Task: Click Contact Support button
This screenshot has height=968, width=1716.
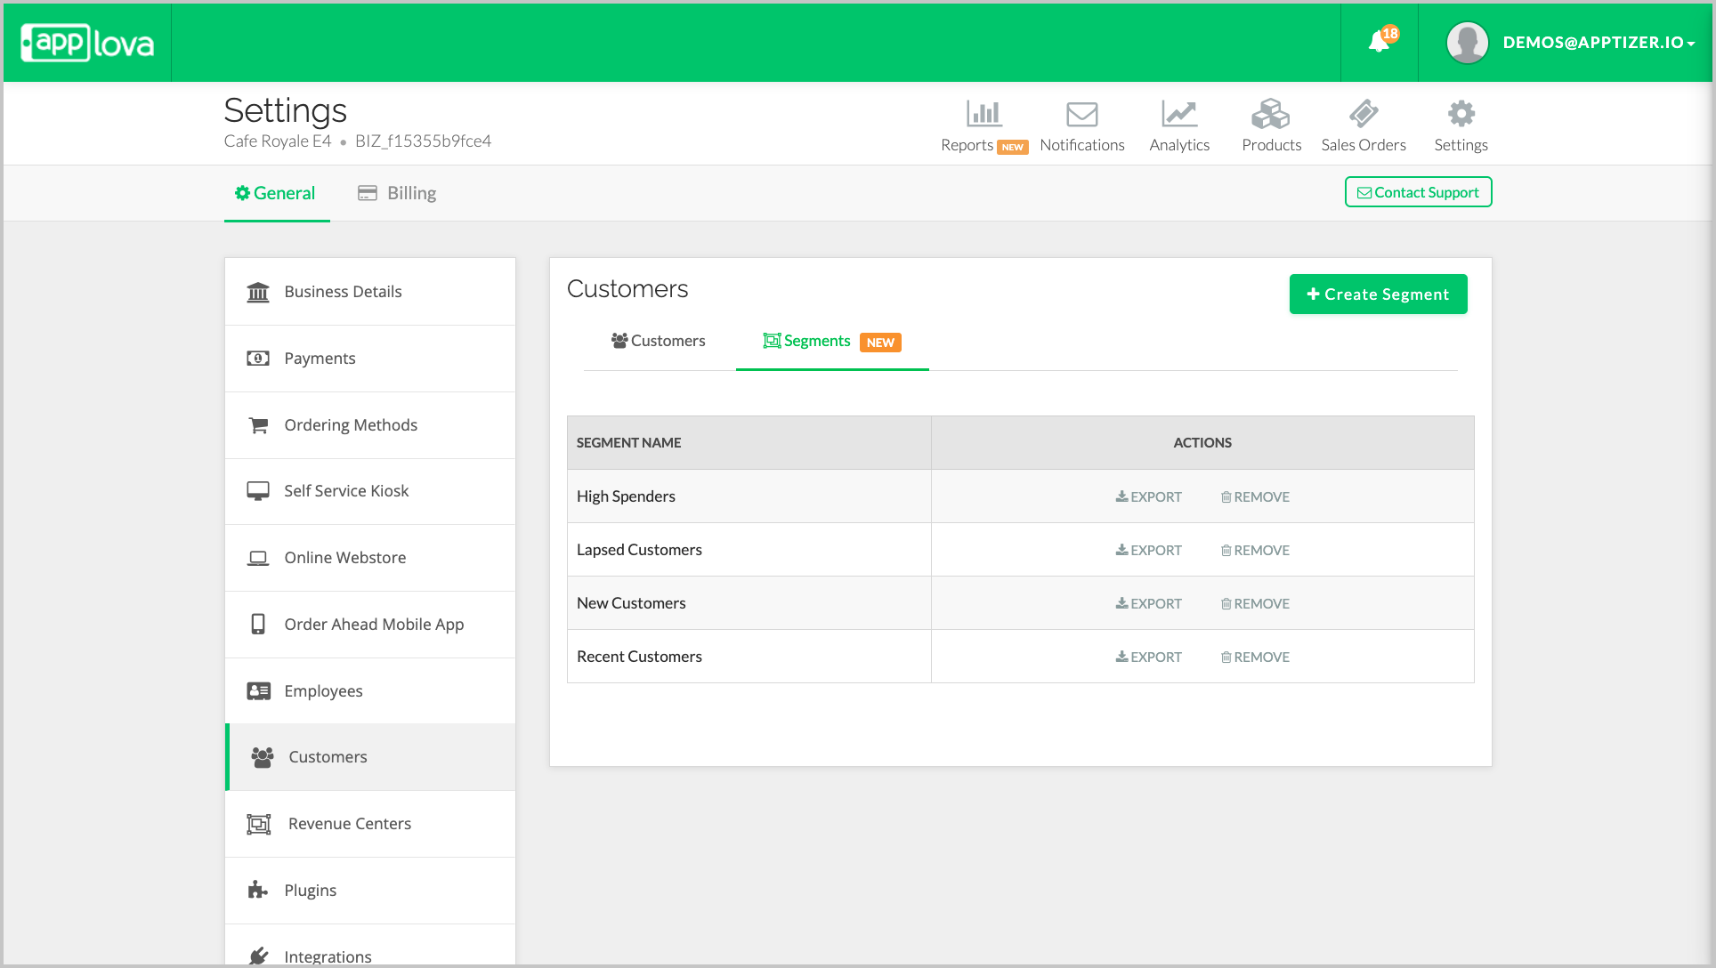Action: coord(1418,192)
